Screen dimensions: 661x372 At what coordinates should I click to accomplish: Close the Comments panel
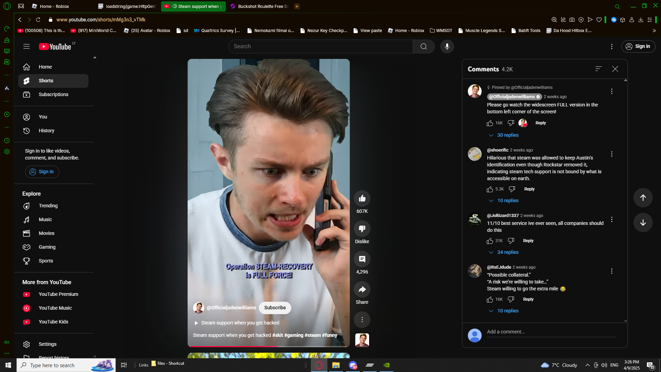click(x=615, y=69)
